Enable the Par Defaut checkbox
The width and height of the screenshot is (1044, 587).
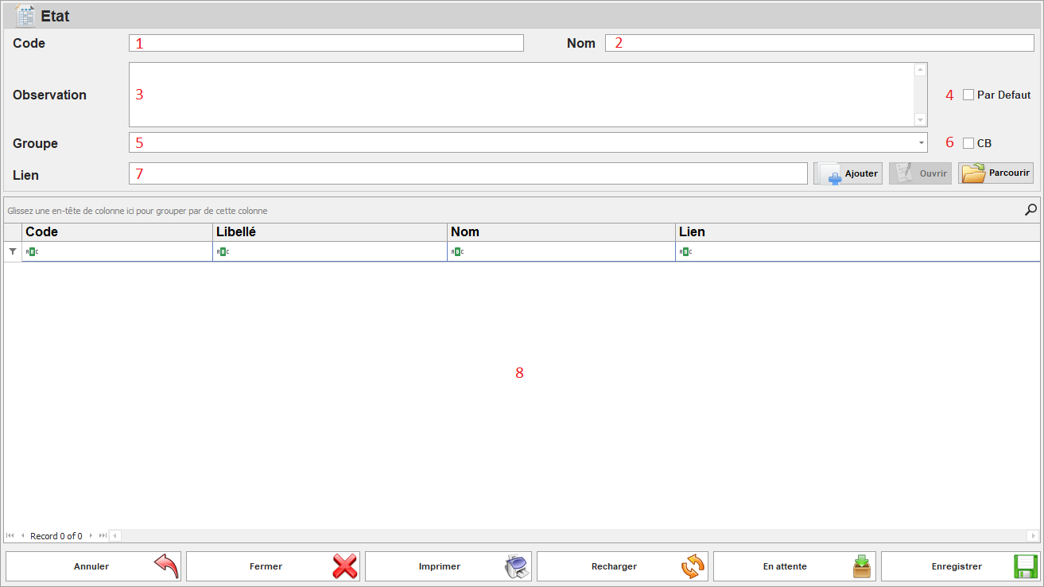968,95
